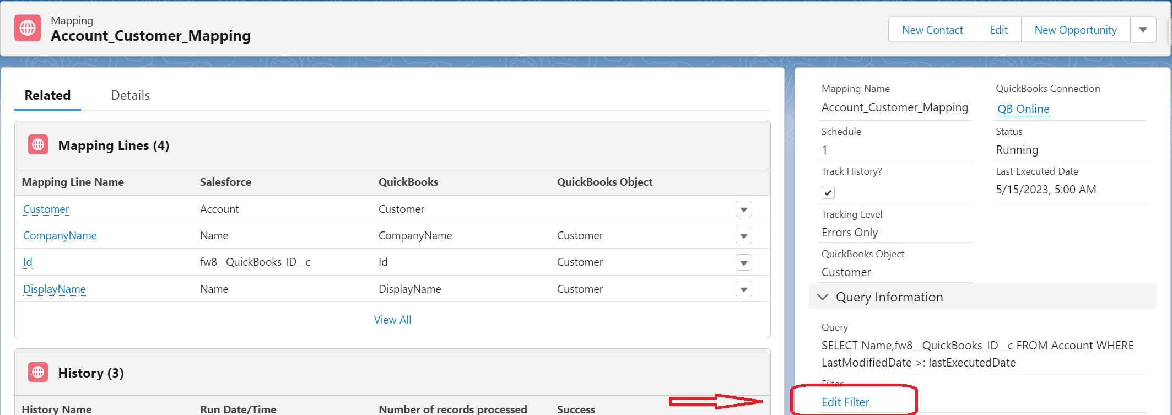Image resolution: width=1172 pixels, height=415 pixels.
Task: Open row actions for CompanyName mapping line
Action: 744,236
